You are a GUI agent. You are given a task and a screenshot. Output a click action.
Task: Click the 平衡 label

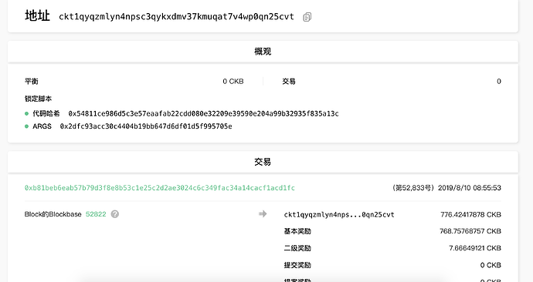point(31,82)
